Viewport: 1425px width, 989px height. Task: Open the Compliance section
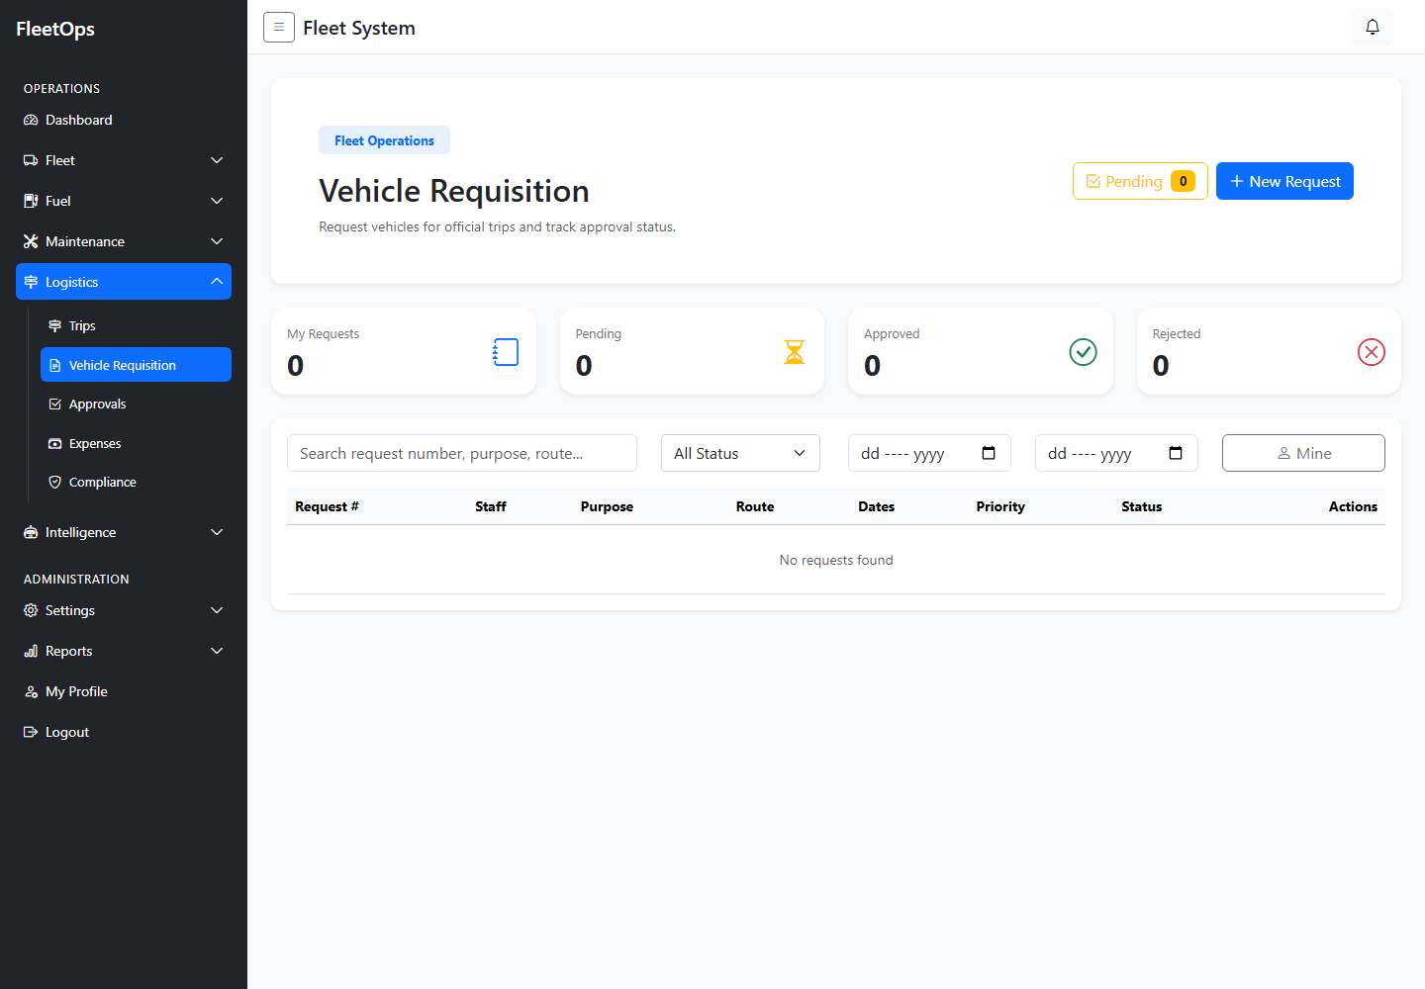click(x=136, y=482)
